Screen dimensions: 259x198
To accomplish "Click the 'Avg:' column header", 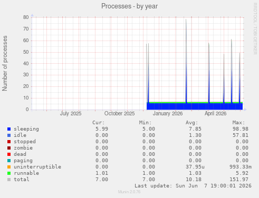I will click(192, 123).
